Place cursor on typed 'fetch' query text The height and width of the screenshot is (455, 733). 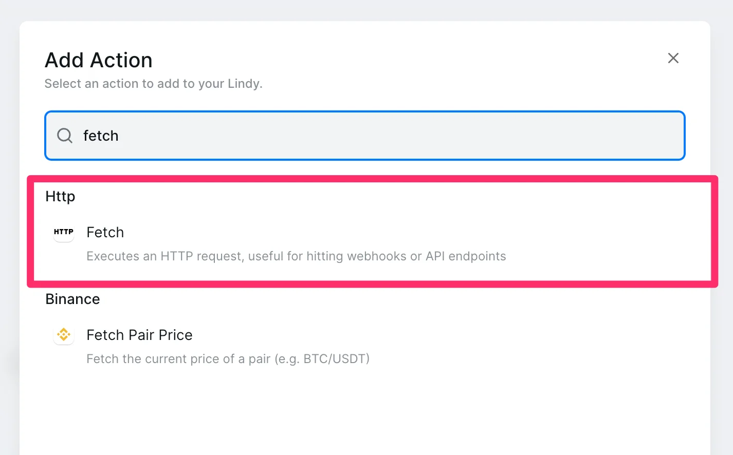pos(101,136)
